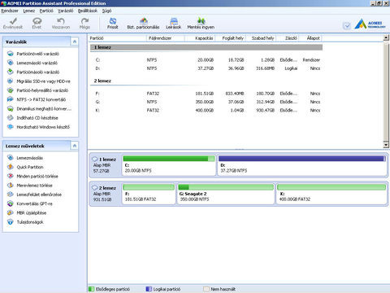Click Indítható CD készítése icon
Image resolution: width=390 pixels, height=293 pixels.
pyautogui.click(x=11, y=118)
